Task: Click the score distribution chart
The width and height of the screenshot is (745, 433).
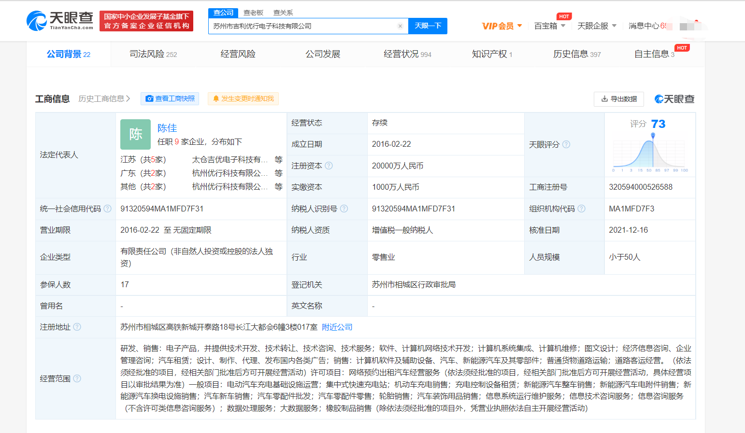Action: 650,153
